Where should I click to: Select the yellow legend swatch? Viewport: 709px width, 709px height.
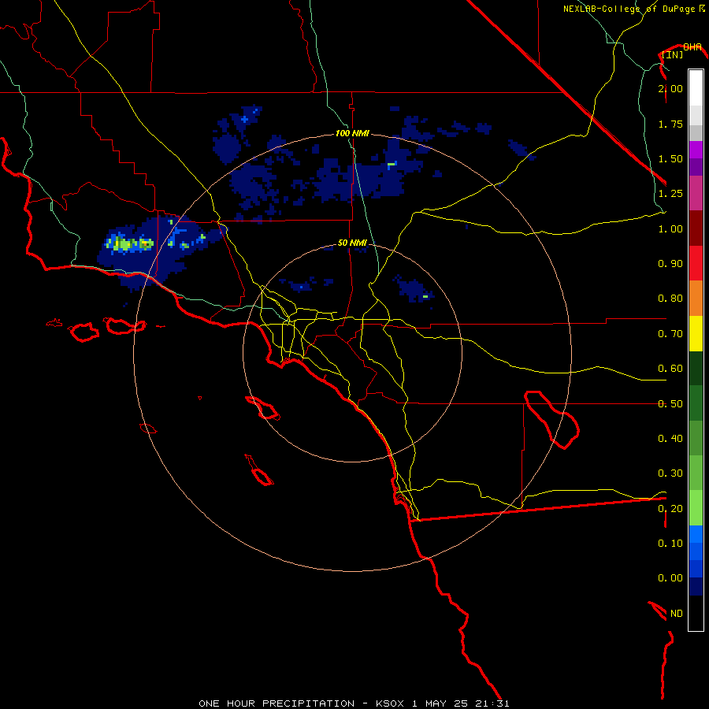(x=696, y=333)
